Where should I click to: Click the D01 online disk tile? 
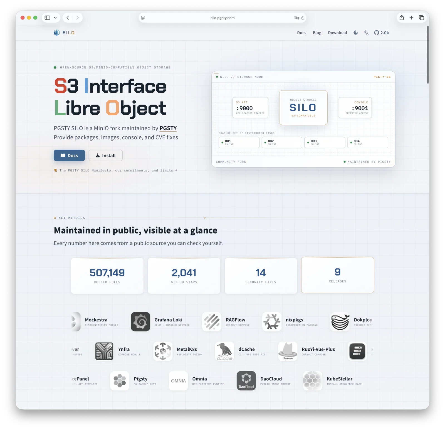[x=239, y=142]
